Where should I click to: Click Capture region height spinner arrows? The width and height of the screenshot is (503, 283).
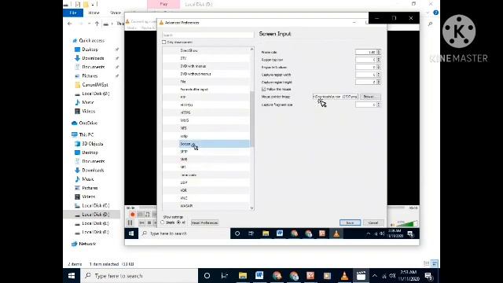(379, 82)
